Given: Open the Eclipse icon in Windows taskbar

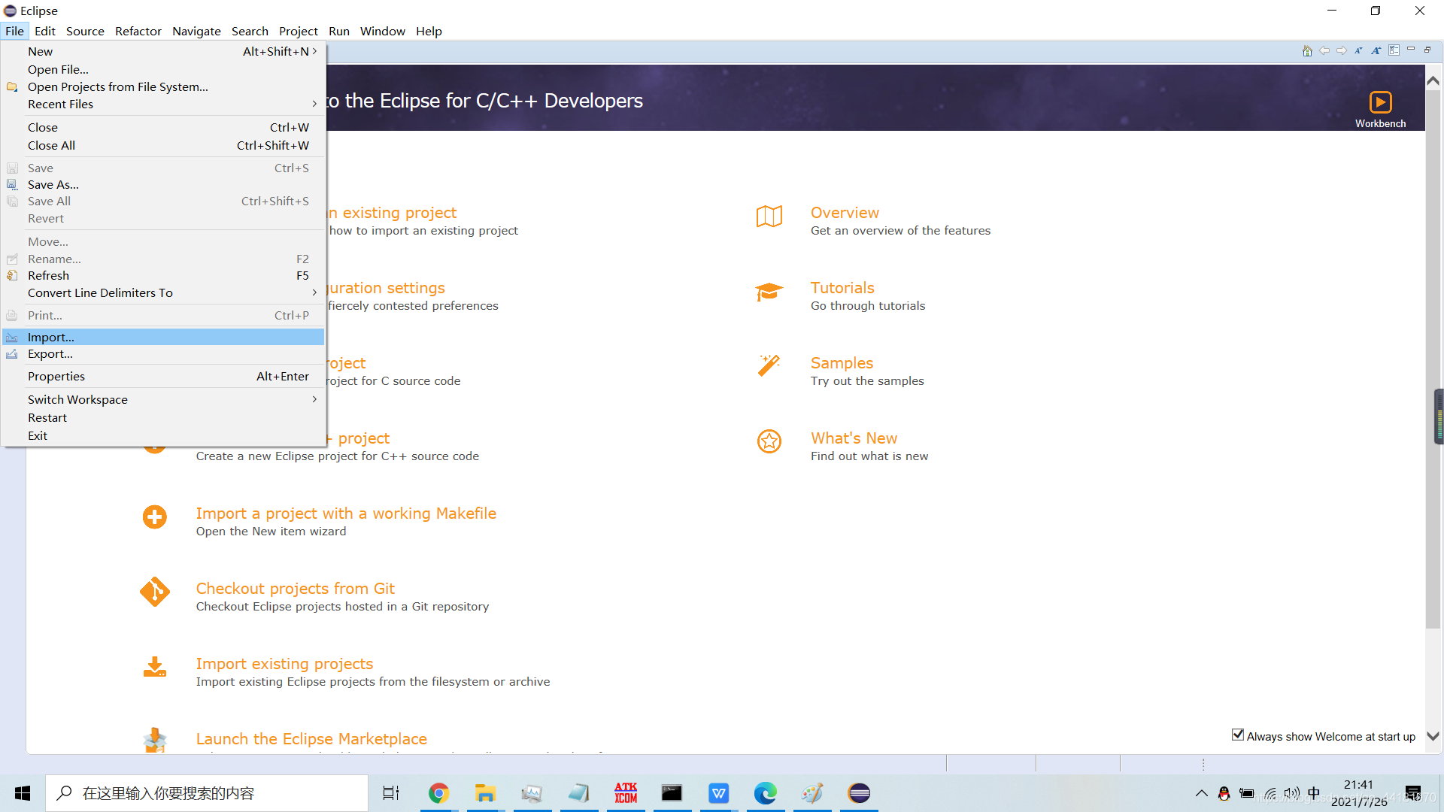Looking at the screenshot, I should (x=859, y=793).
